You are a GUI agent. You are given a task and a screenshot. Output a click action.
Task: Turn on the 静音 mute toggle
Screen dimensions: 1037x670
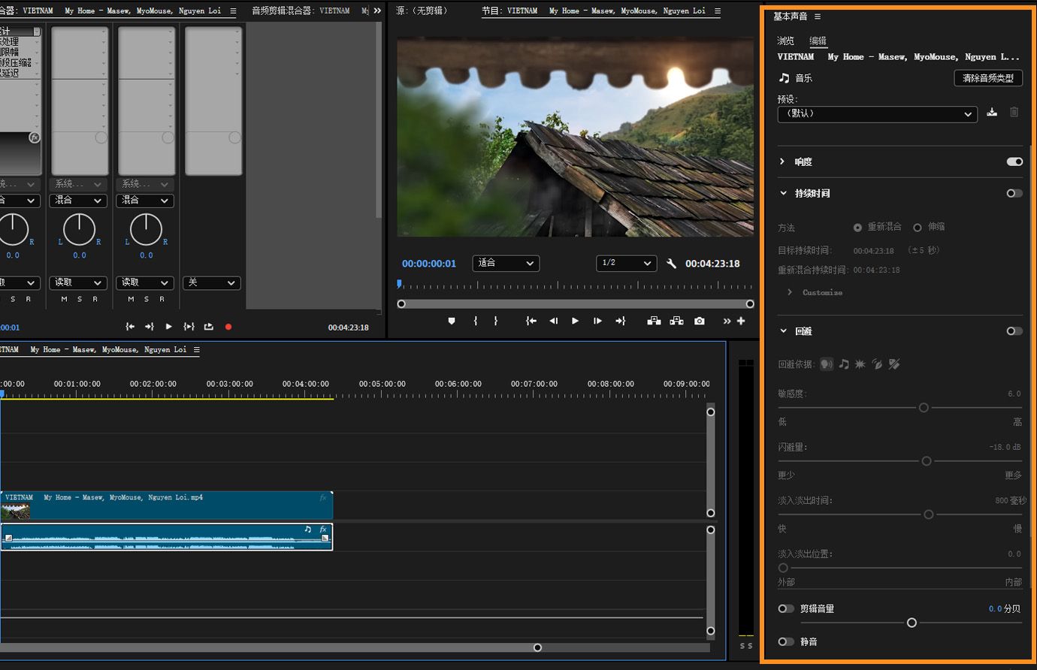[x=786, y=641]
